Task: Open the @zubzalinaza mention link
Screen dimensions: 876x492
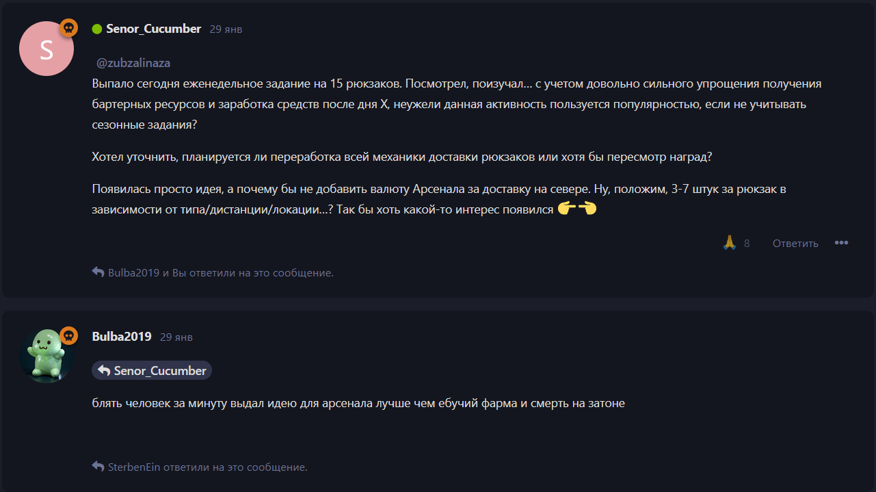Action: click(133, 63)
